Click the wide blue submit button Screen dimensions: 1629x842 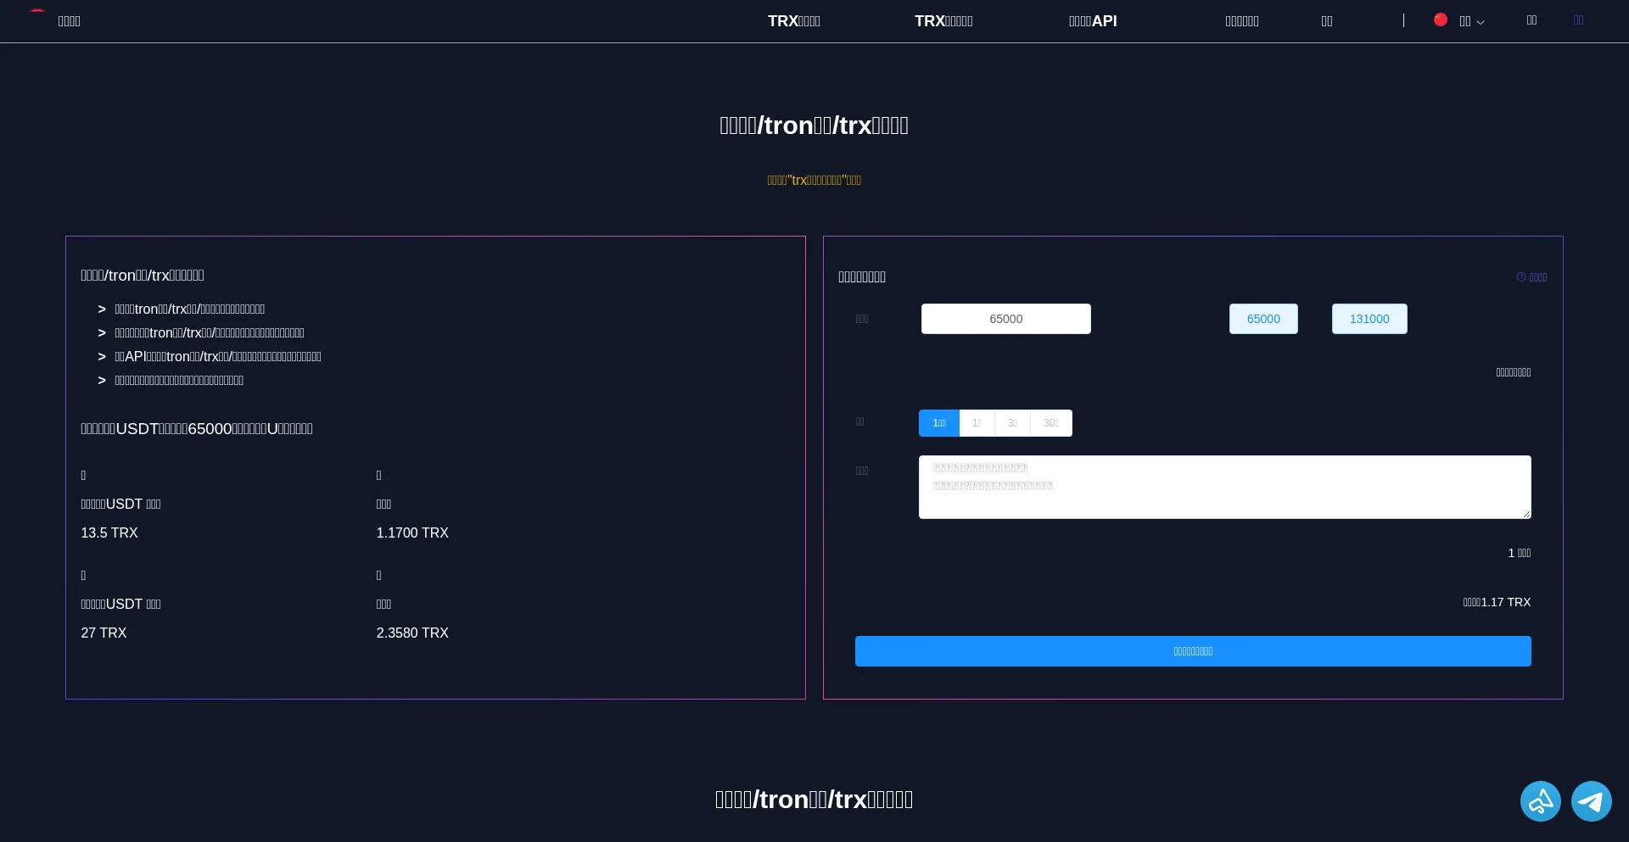coord(1192,651)
